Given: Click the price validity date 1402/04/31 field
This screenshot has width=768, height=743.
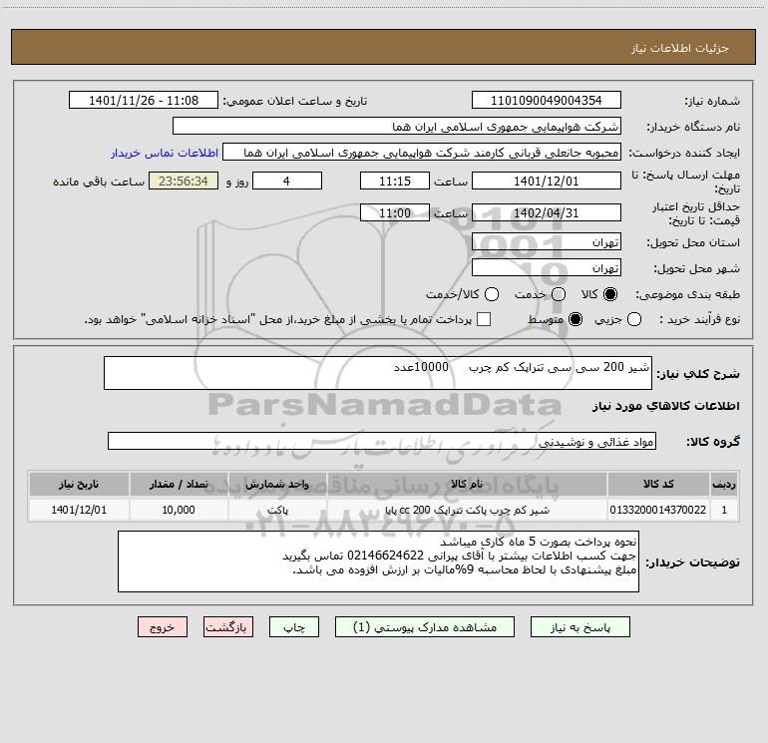Looking at the screenshot, I should (x=547, y=213).
